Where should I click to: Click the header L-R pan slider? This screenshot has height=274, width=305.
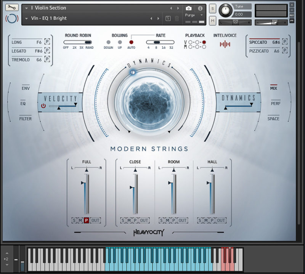pos(235,22)
